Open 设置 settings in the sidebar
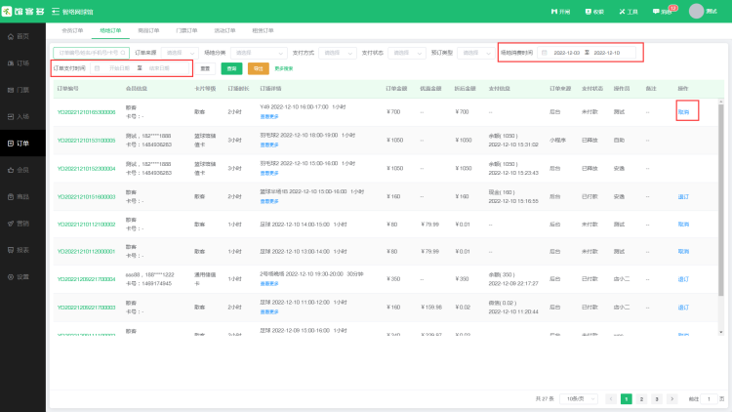 click(21, 276)
